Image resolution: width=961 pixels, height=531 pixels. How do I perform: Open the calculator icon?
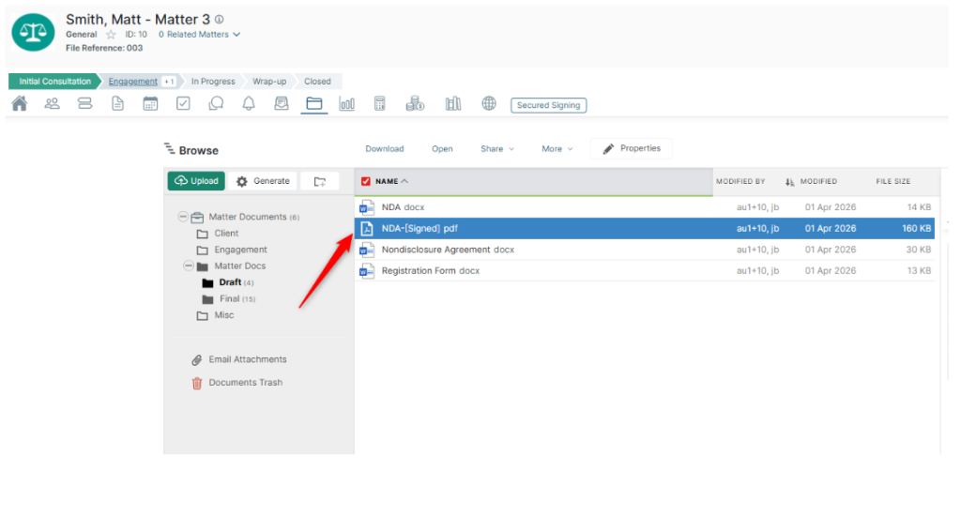click(380, 103)
